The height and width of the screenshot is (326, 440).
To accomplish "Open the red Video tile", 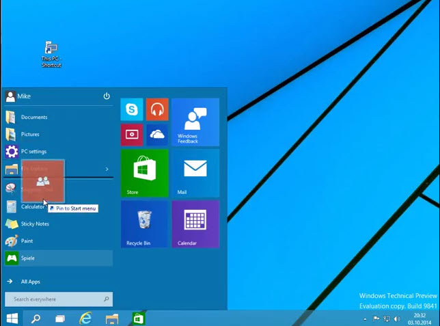I will tap(132, 135).
